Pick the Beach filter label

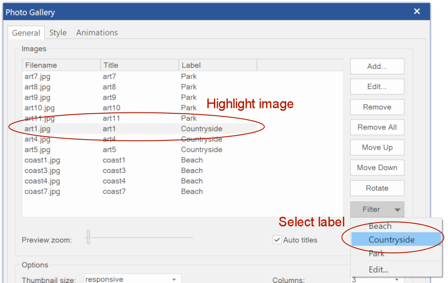click(x=380, y=226)
